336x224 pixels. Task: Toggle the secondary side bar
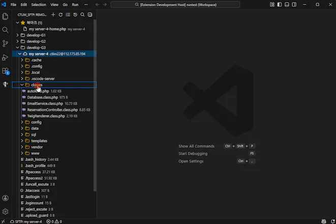[294, 5]
